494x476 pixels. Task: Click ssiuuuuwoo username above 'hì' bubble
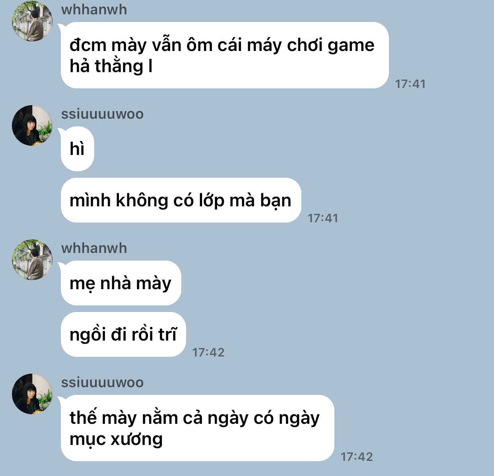click(102, 114)
